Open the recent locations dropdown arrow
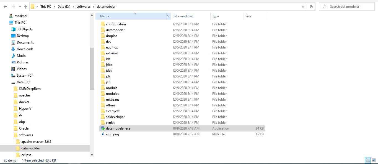 20,7
